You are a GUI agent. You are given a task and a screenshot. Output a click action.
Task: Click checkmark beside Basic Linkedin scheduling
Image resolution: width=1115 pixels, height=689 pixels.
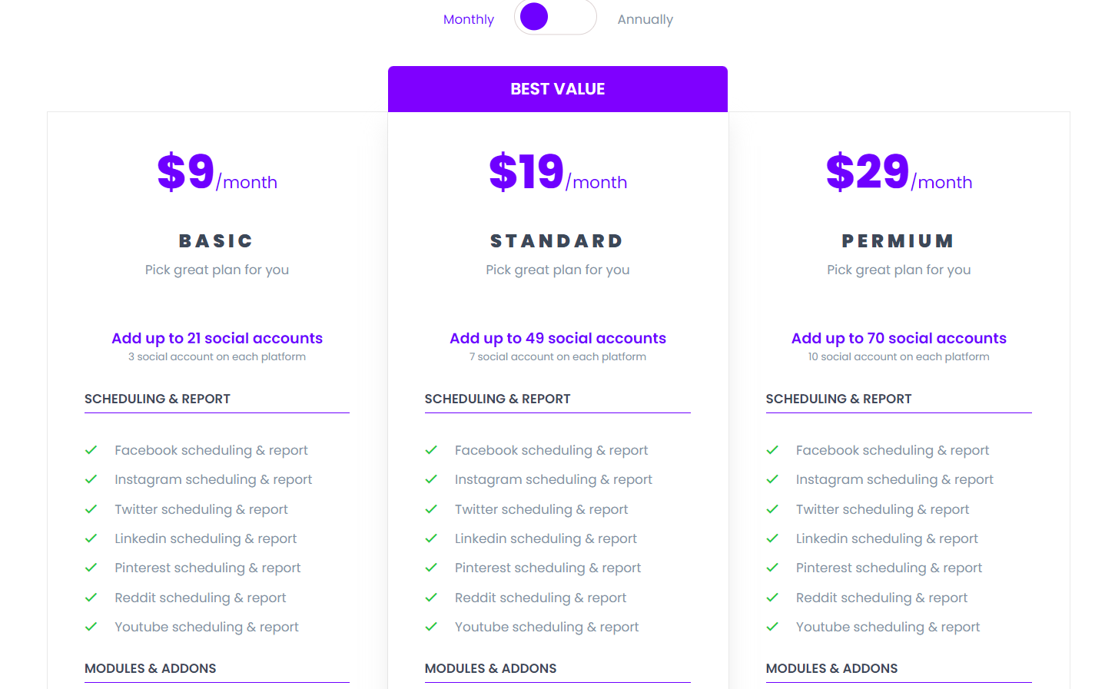click(x=91, y=538)
